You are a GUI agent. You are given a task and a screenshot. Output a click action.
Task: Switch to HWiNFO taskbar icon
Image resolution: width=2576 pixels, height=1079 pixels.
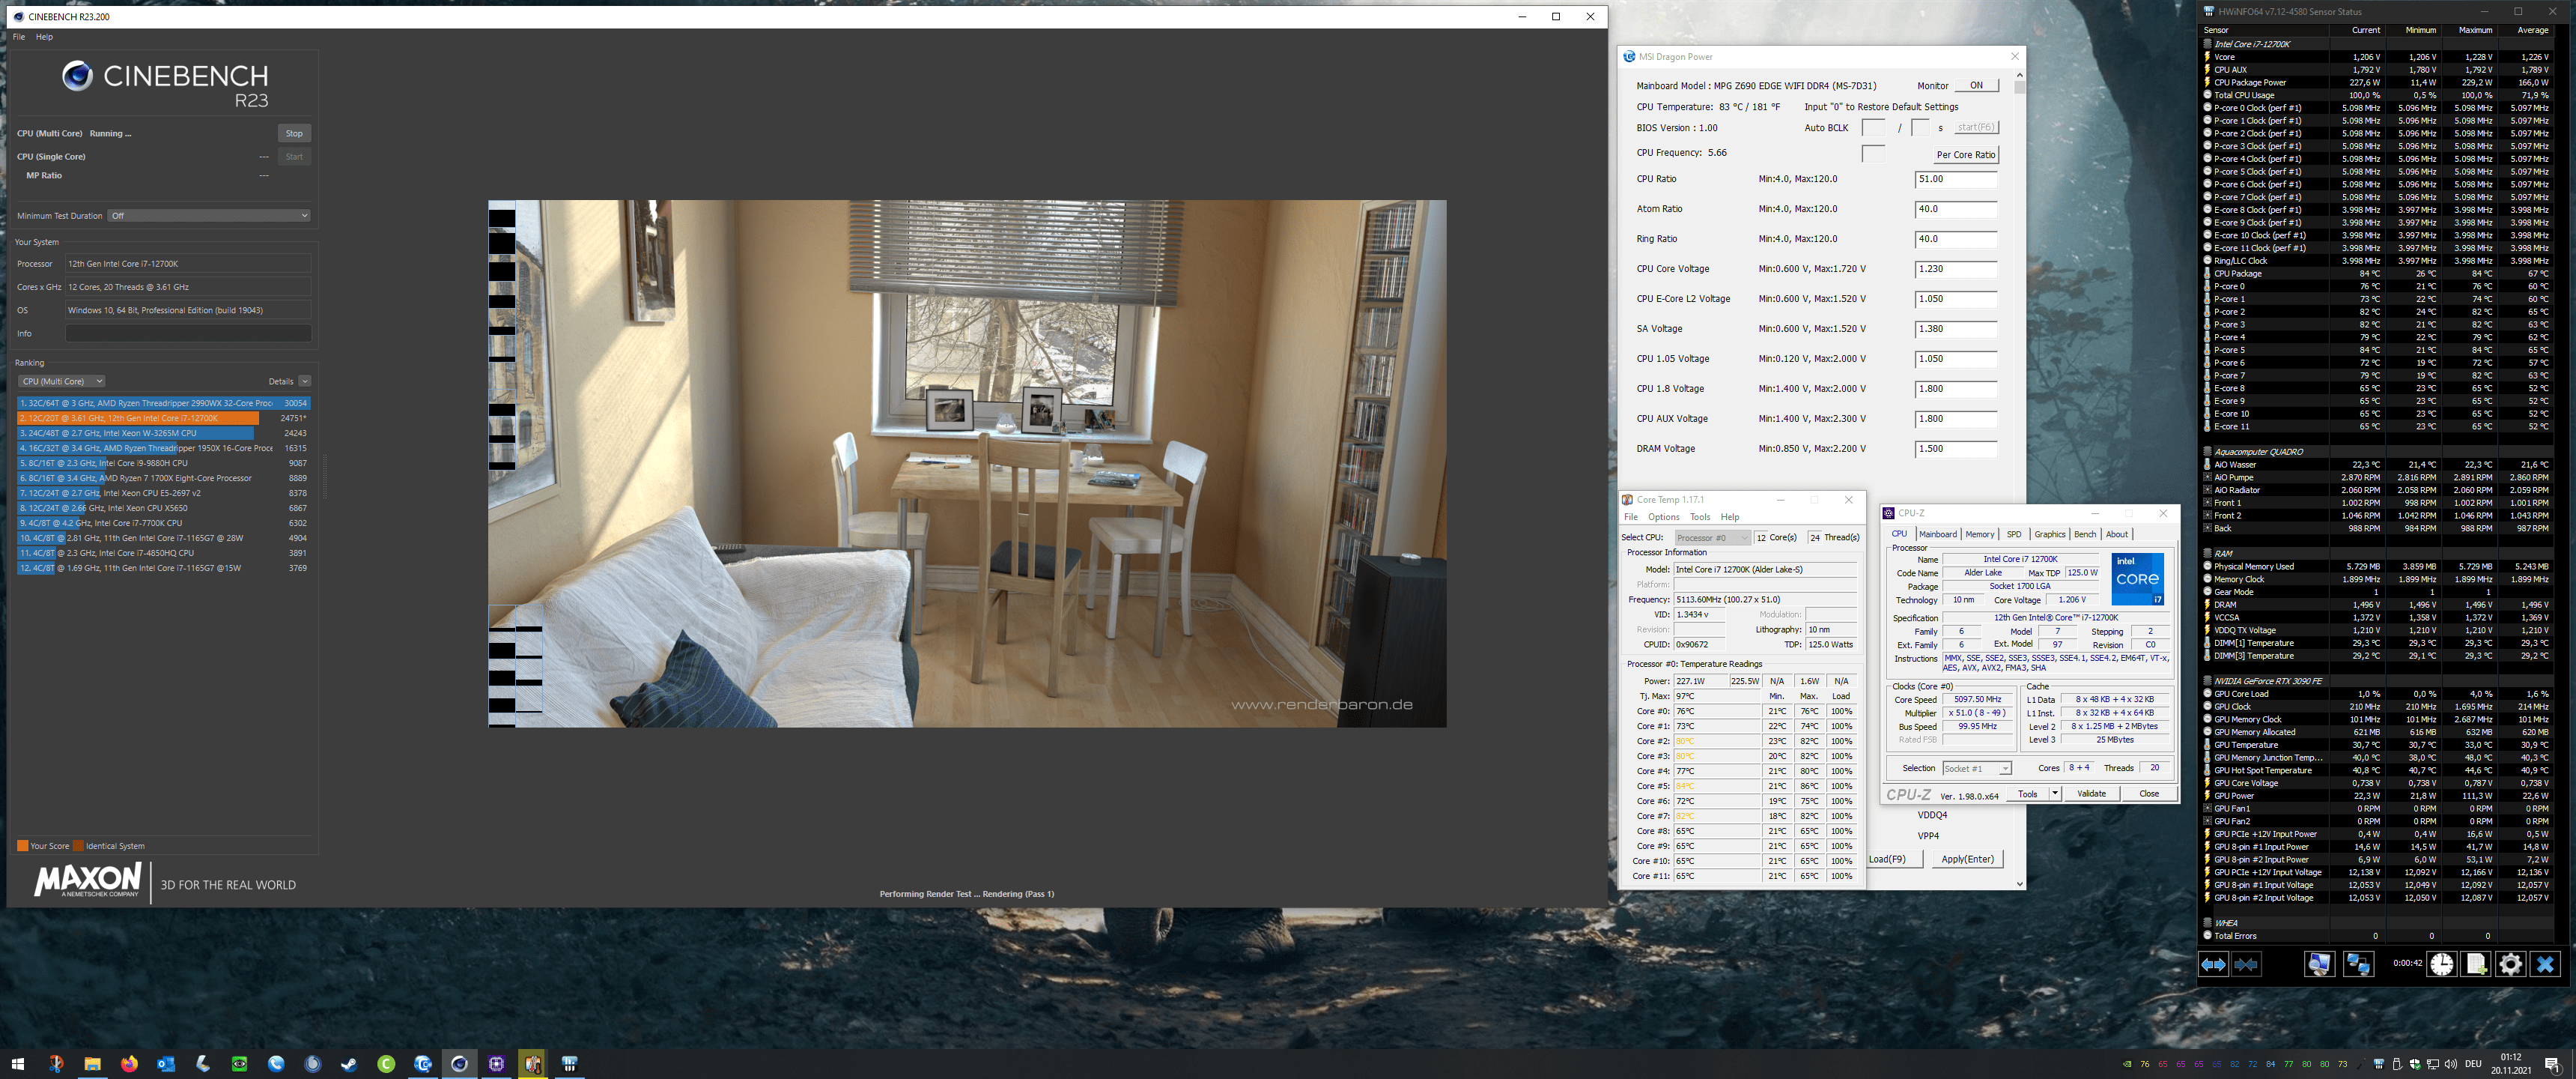click(x=570, y=1064)
